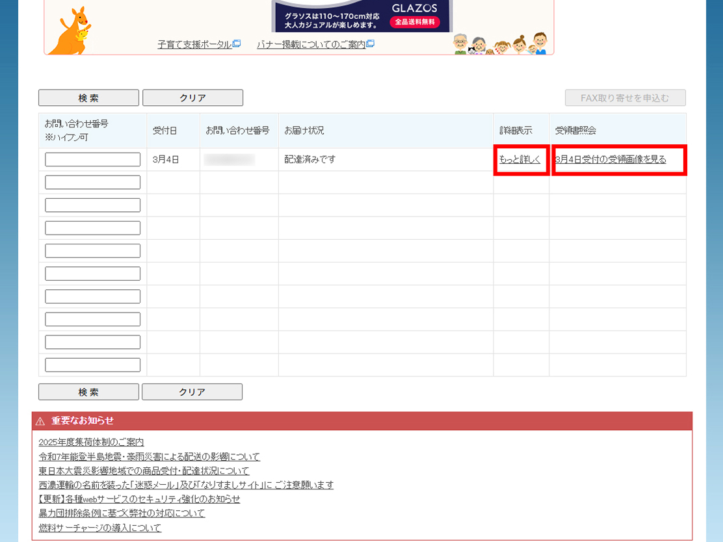Open the 迷惑メール・なりすましサイト warning link
The height and width of the screenshot is (542, 723).
(x=187, y=485)
